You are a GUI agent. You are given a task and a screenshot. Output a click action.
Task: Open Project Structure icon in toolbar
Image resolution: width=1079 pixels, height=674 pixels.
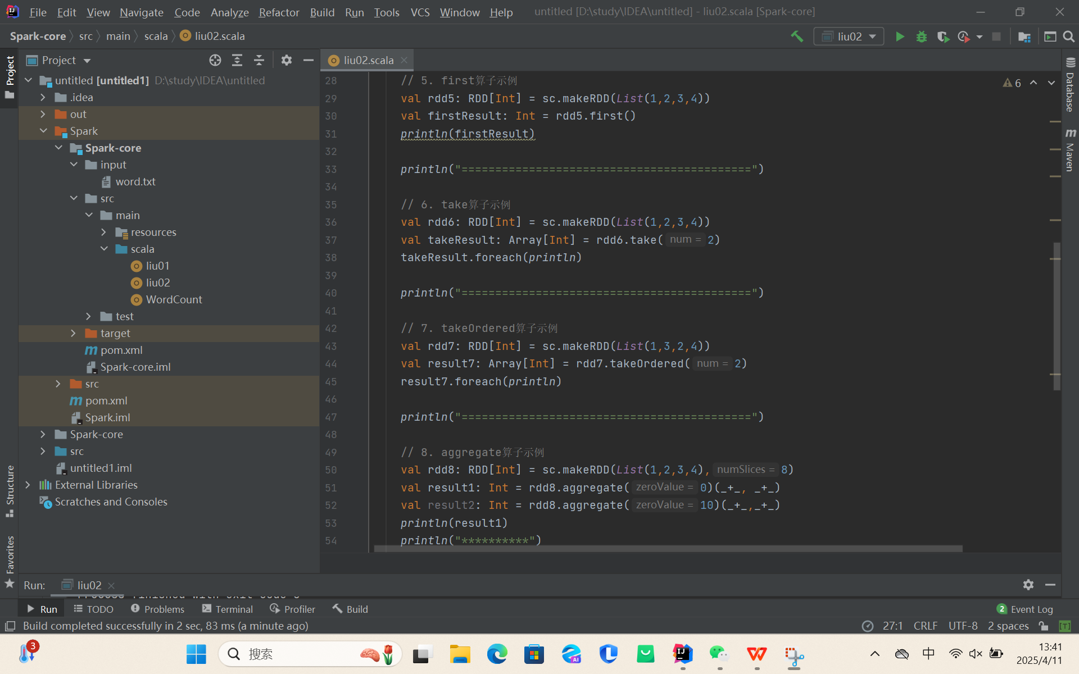1024,37
